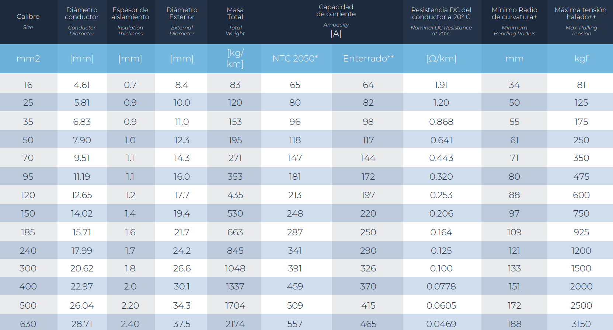Screen dimensions: 613x330
Task: Click the NTC 2050* subheader cell
Action: click(x=295, y=59)
